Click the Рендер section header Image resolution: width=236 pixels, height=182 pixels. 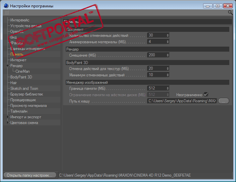coord(147,49)
